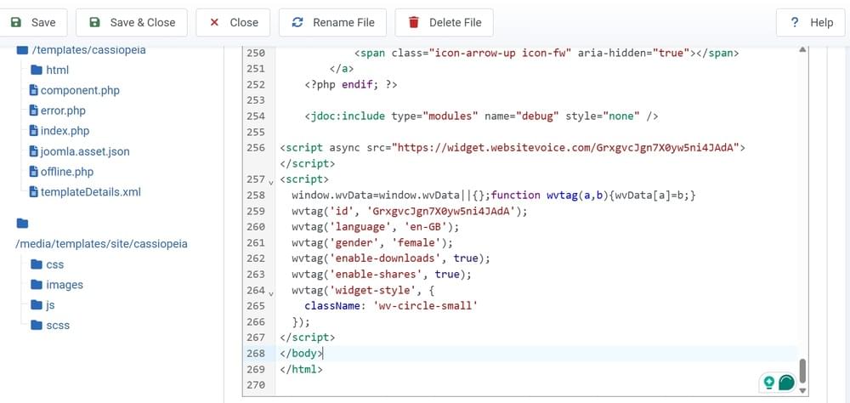This screenshot has height=403, width=850.
Task: Click the scss folder icon
Action: click(37, 325)
